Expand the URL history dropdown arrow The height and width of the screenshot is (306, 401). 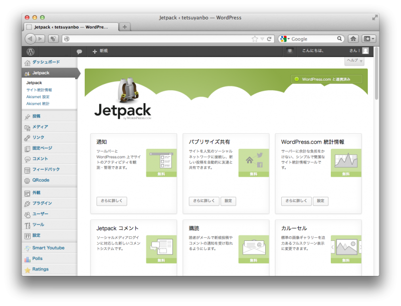[262, 39]
